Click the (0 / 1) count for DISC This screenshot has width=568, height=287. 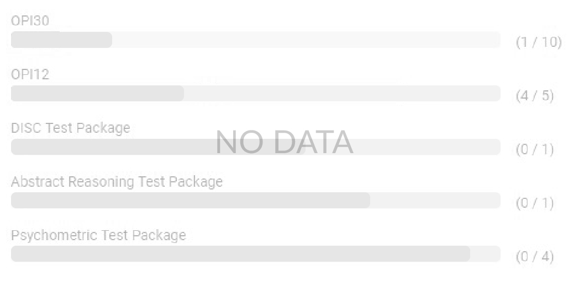pos(534,150)
